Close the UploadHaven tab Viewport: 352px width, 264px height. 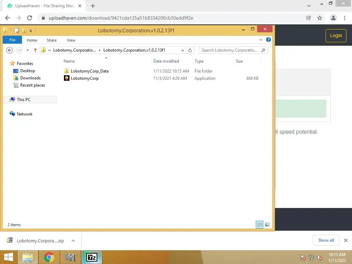80,6
